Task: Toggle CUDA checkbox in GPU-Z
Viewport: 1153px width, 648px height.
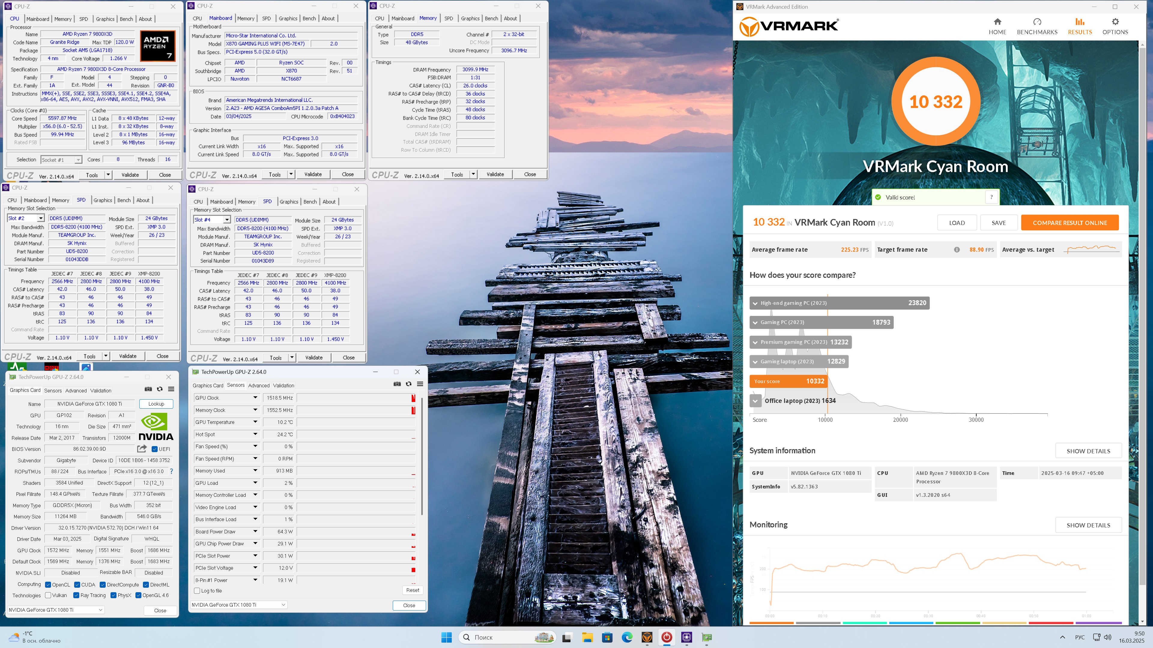Action: (x=77, y=584)
